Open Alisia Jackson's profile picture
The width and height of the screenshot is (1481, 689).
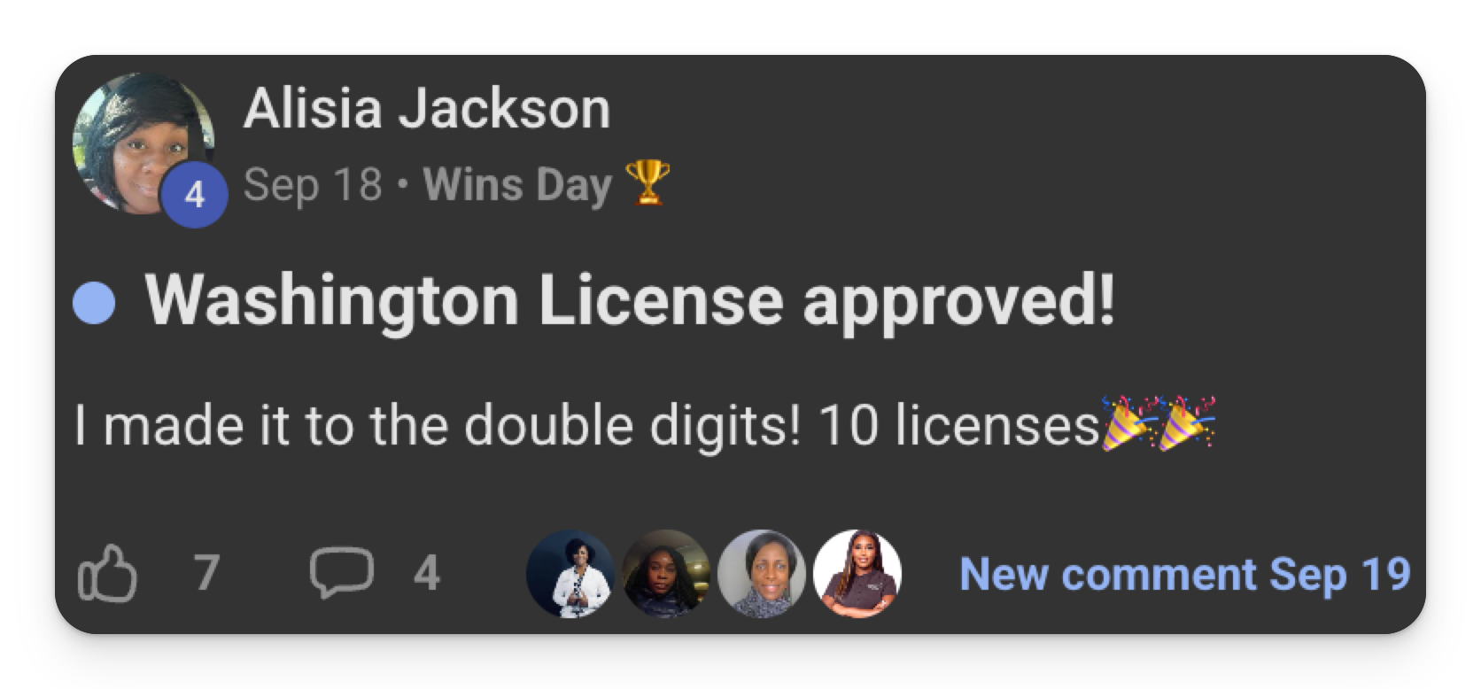point(143,144)
